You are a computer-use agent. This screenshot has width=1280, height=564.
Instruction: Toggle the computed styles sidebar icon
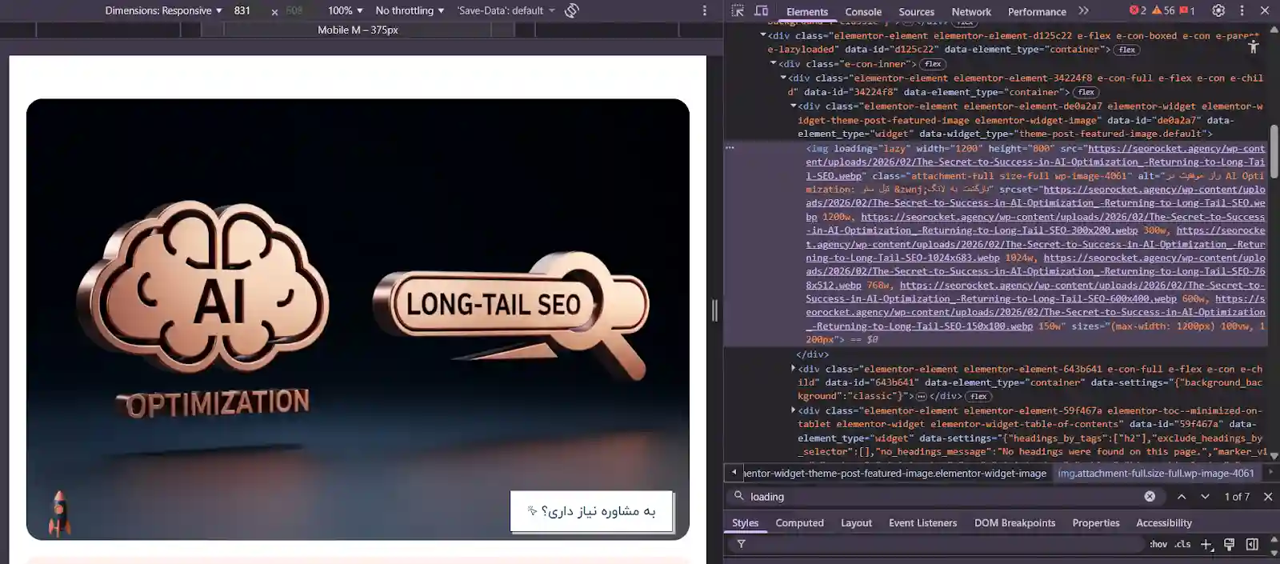1252,545
